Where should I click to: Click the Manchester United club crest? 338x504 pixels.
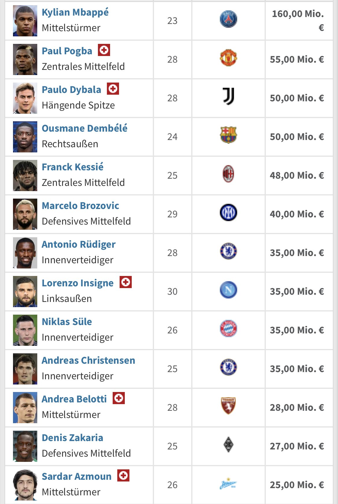228,58
